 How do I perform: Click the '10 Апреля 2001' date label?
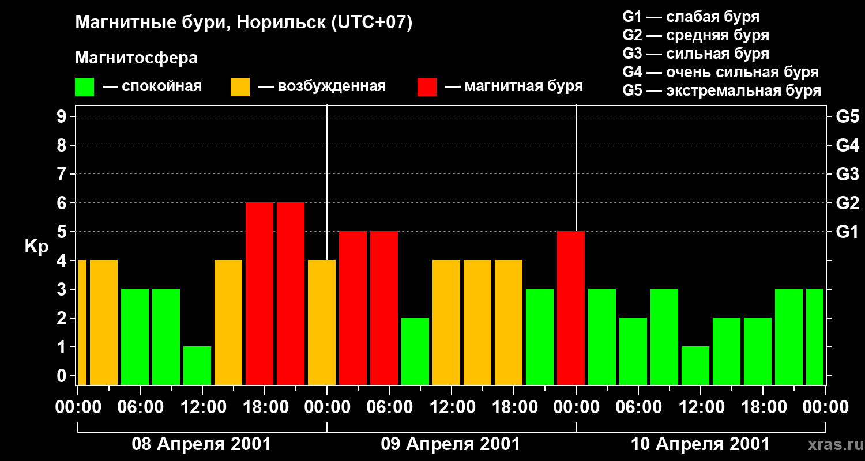[700, 444]
